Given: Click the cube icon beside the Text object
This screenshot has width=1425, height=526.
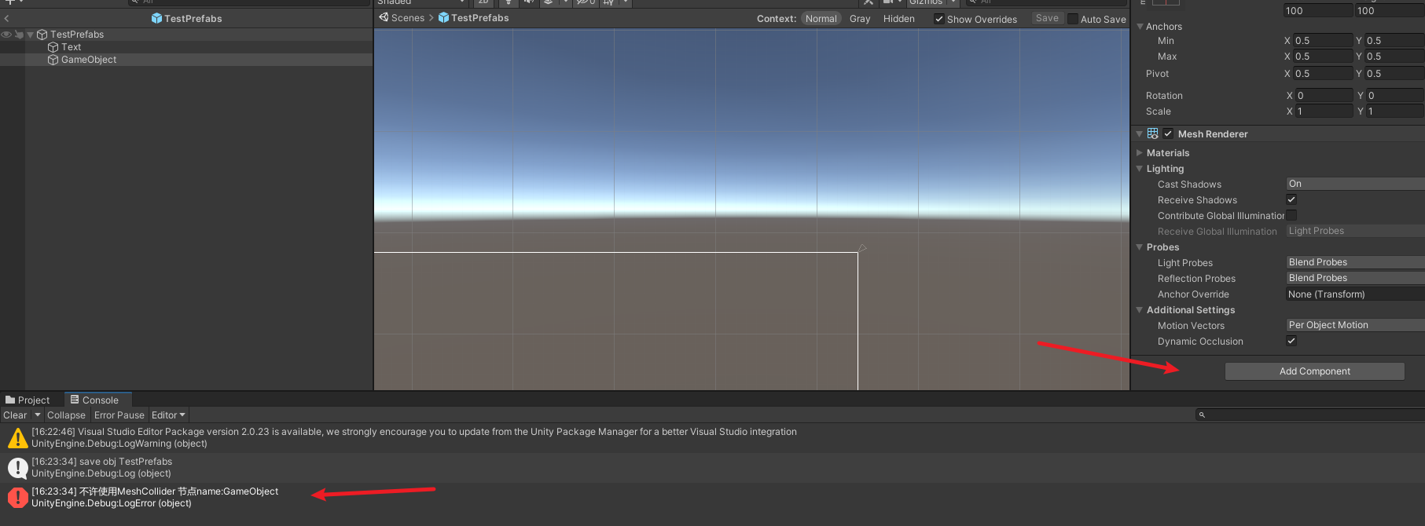Looking at the screenshot, I should pos(53,47).
